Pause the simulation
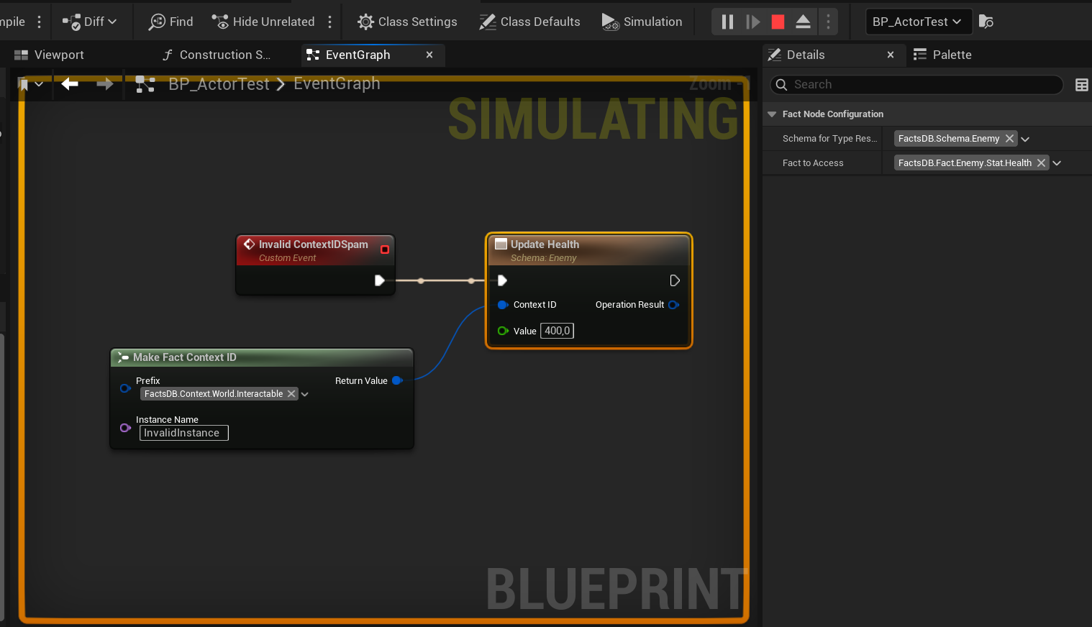This screenshot has height=627, width=1092. (727, 22)
